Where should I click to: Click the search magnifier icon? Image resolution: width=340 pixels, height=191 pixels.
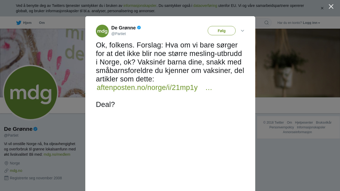pos(266,23)
